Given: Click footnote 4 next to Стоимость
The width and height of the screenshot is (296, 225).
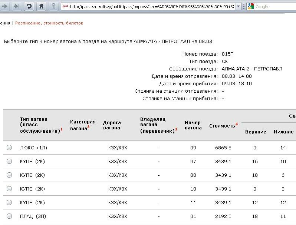Looking at the screenshot, I should click(x=237, y=124).
